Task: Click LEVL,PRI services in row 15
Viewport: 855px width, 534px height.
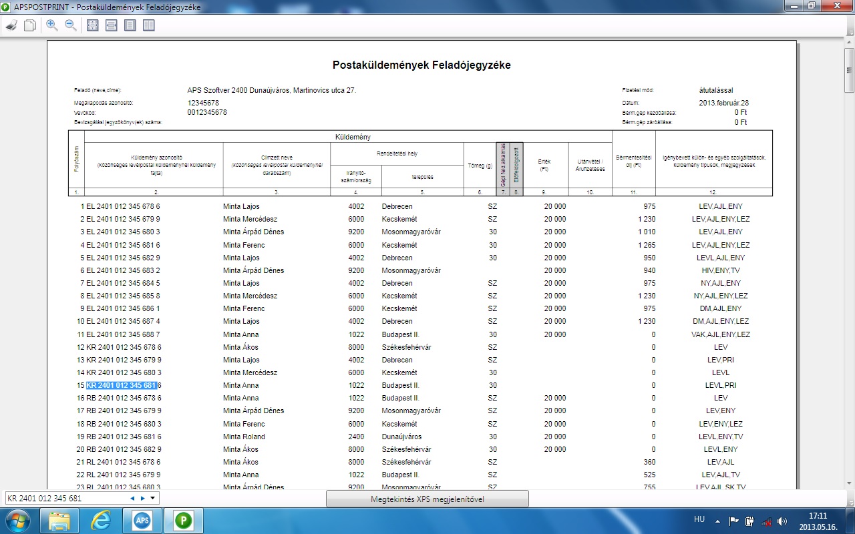Action: 721,385
